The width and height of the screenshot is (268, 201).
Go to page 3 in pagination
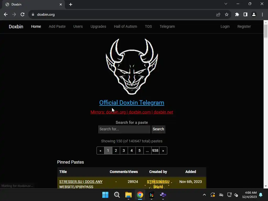pyautogui.click(x=124, y=150)
